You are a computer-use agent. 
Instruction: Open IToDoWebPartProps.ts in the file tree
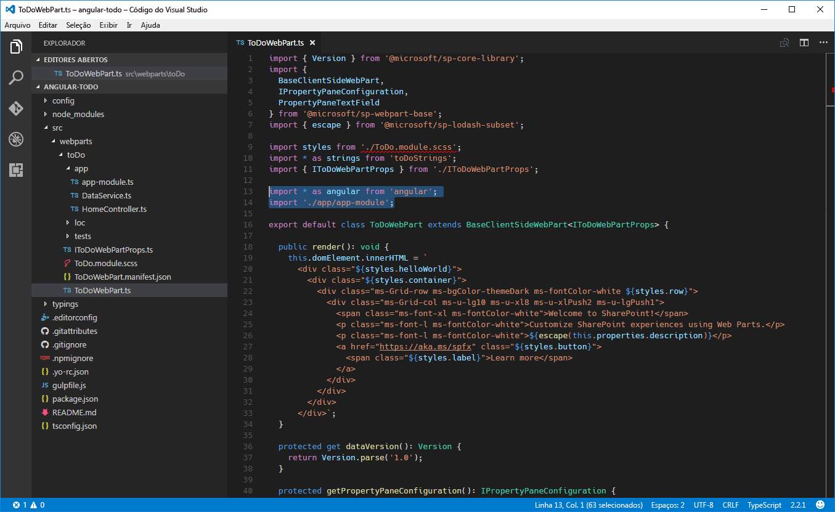129,250
